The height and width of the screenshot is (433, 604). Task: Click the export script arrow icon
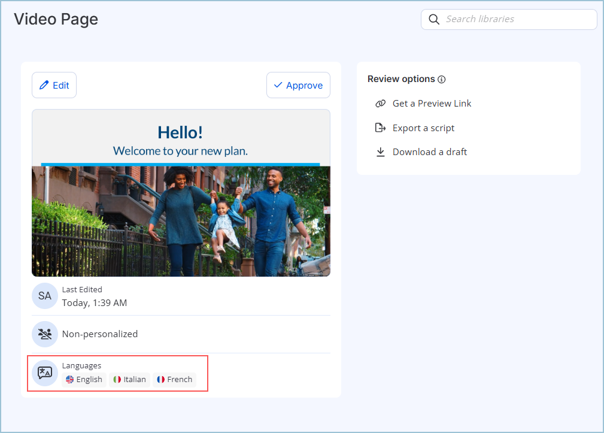380,128
